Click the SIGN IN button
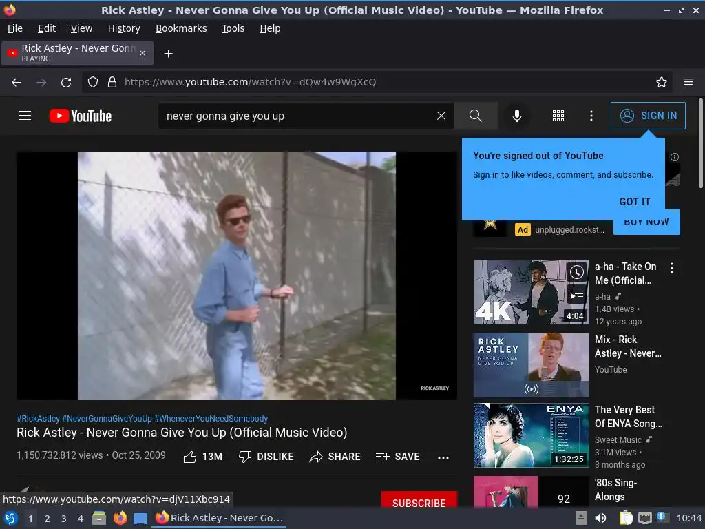 point(648,116)
